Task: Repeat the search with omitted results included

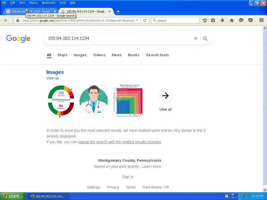Action: coord(119,142)
